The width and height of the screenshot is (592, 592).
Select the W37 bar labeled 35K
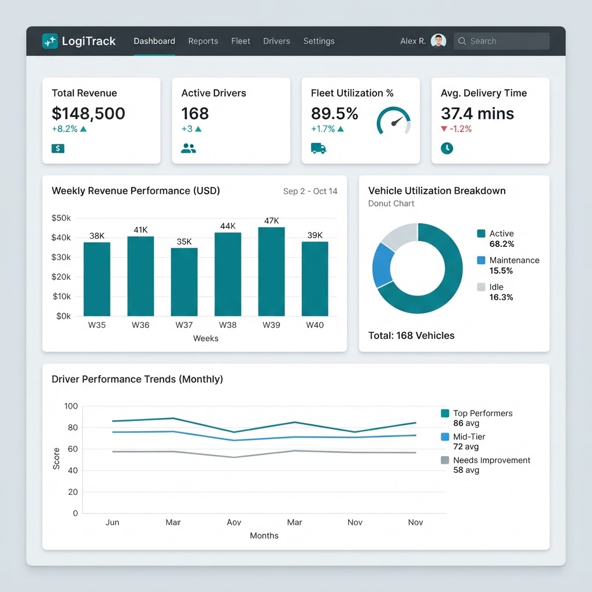pos(184,282)
